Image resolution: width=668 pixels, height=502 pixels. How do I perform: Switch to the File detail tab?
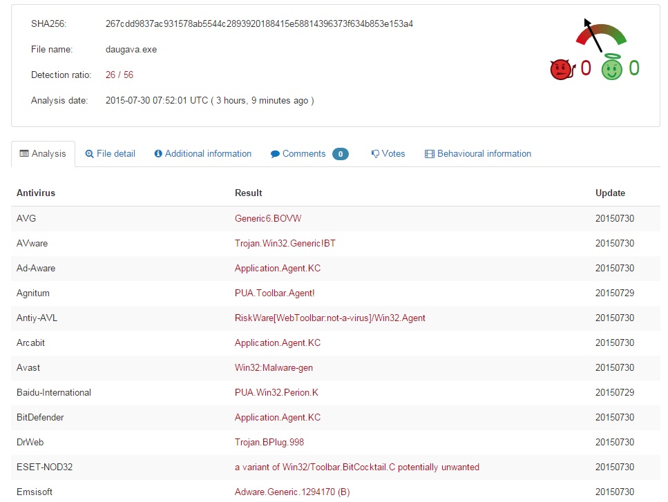(111, 154)
